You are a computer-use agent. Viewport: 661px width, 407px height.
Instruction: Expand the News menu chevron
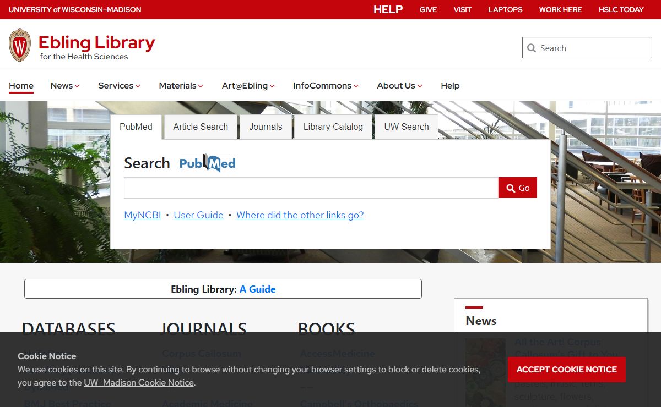tap(78, 86)
